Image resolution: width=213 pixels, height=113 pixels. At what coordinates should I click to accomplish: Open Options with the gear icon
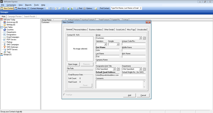click(88, 8)
